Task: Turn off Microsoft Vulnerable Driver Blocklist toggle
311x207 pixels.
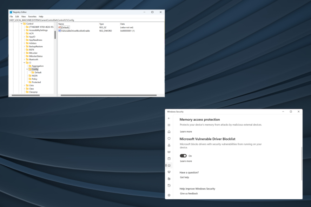Action: click(x=183, y=156)
